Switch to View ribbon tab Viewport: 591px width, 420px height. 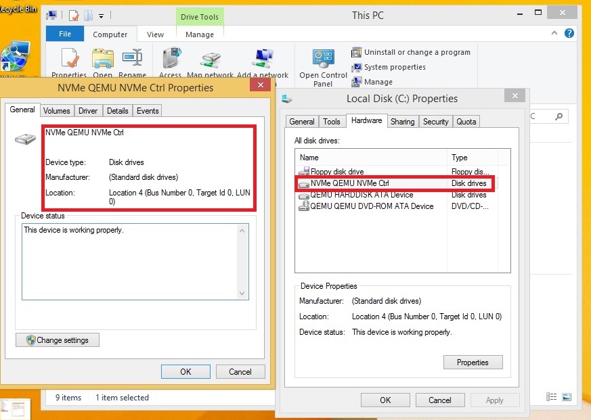tap(155, 34)
